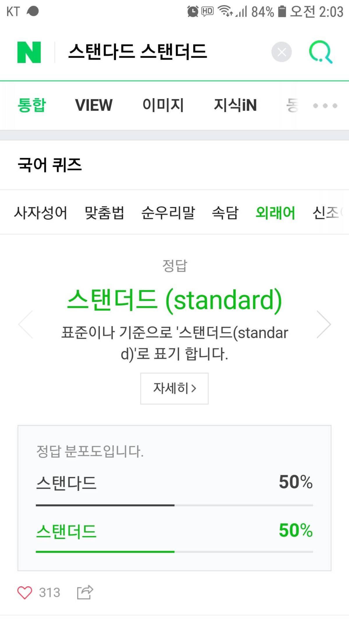Image resolution: width=349 pixels, height=620 pixels.
Task: Open more tabs with three dots
Action: pos(325,106)
